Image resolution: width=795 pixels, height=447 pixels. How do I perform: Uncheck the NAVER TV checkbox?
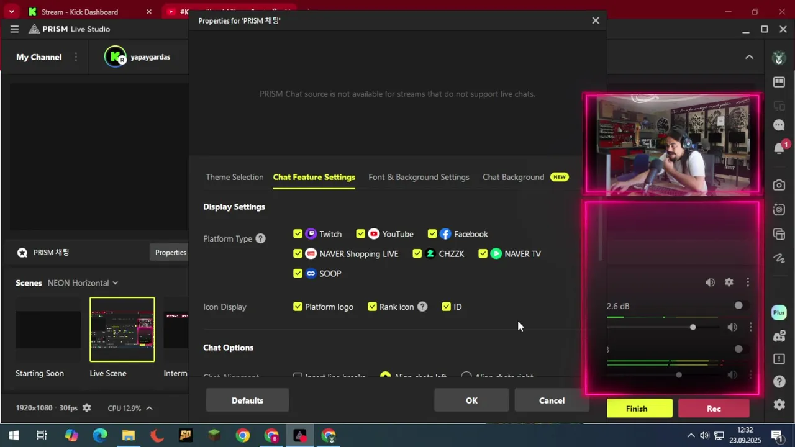point(483,254)
